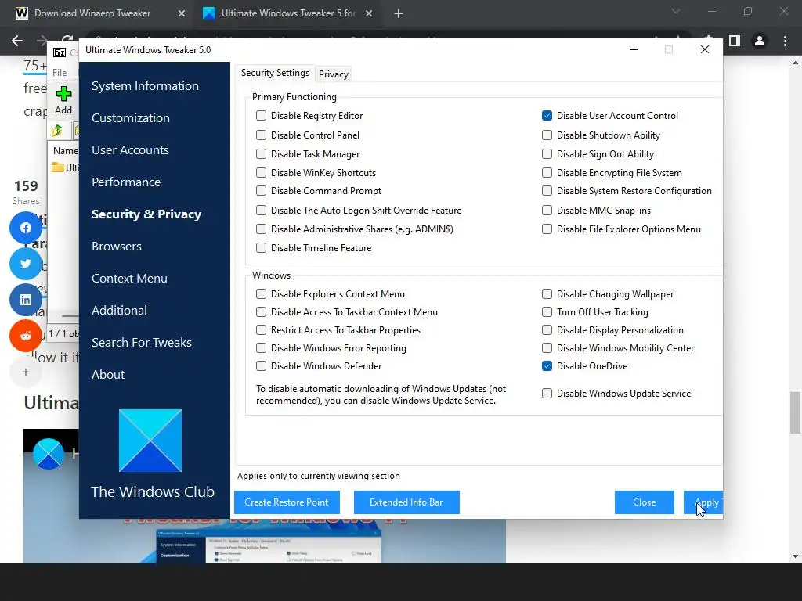Check Disable Windows Error Reporting

tap(261, 348)
